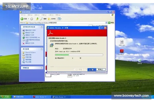Click the keyboard icon on the language bar
The width and height of the screenshot is (154, 102).
90,70
